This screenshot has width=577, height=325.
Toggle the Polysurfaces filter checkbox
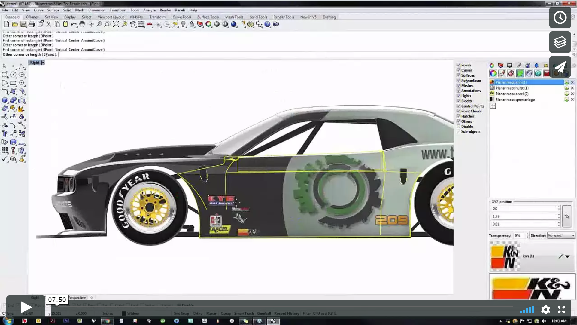point(459,81)
